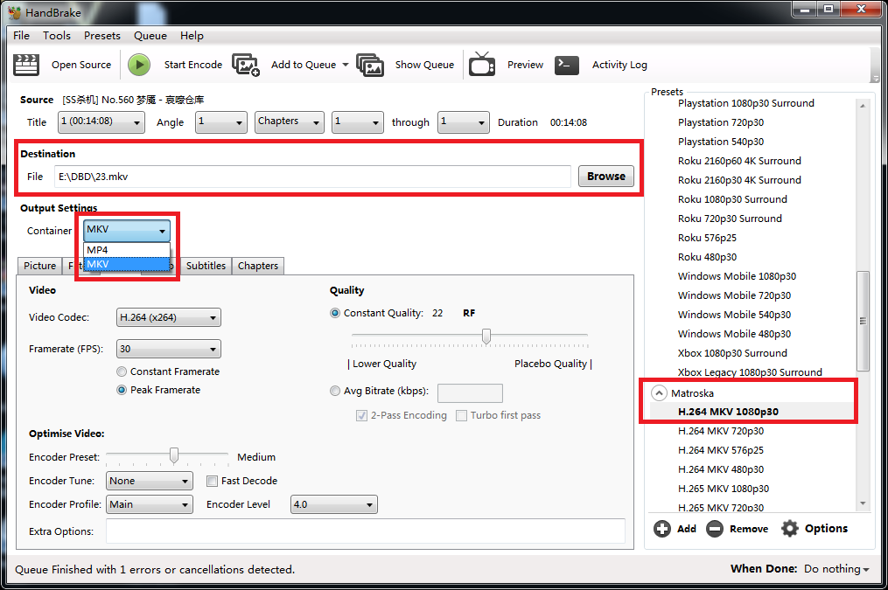Viewport: 888px width, 590px height.
Task: Click the Constant Quality slider handle
Action: 486,337
